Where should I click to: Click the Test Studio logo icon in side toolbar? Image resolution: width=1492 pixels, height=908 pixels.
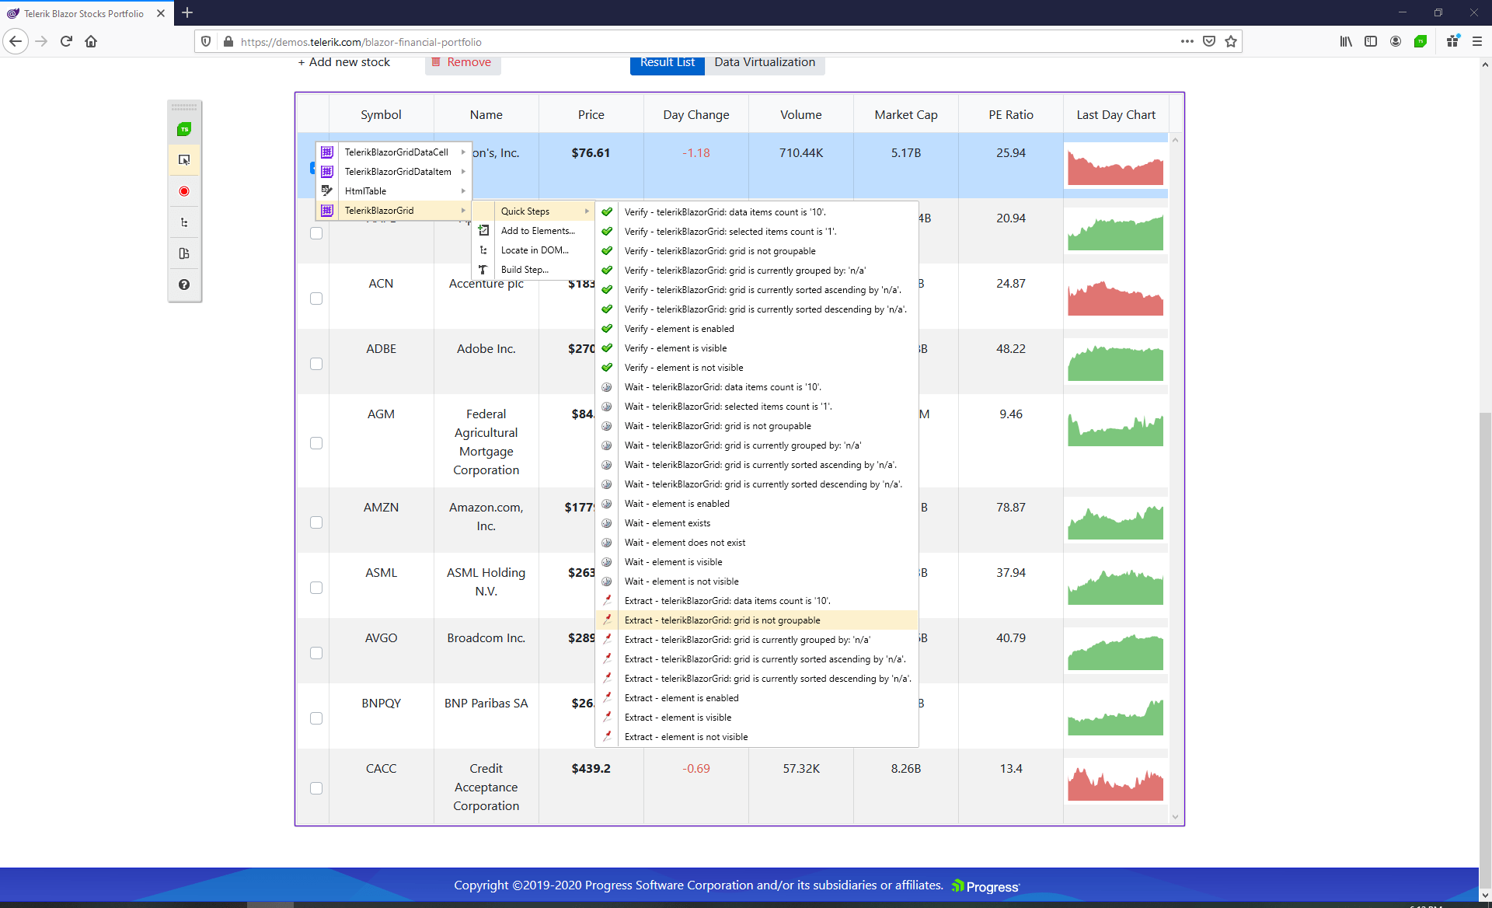coord(184,129)
